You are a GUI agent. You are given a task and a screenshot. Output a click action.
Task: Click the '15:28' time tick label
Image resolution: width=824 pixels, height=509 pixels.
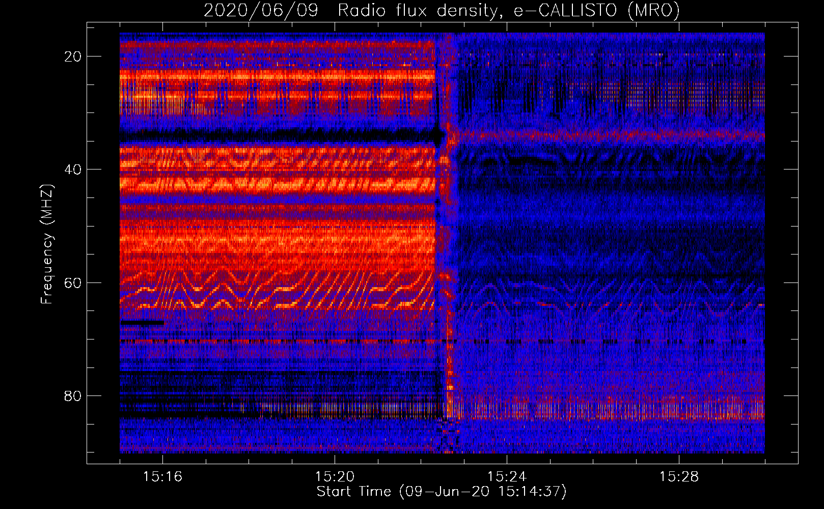coord(679,476)
